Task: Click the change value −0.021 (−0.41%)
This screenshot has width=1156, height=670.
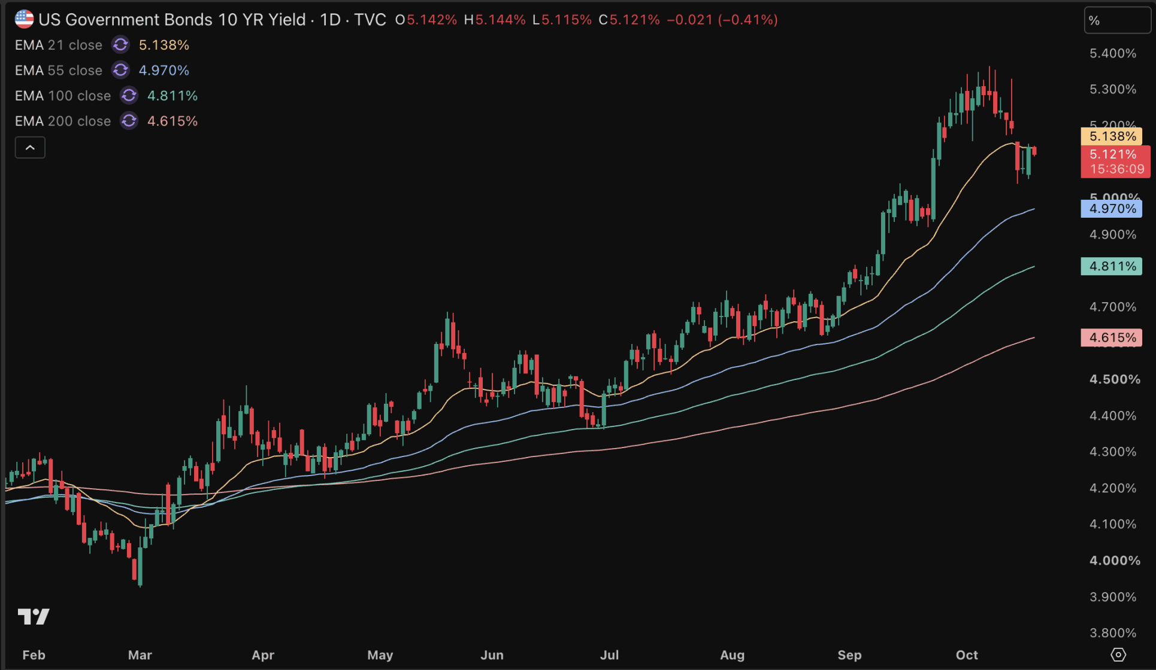Action: [722, 20]
